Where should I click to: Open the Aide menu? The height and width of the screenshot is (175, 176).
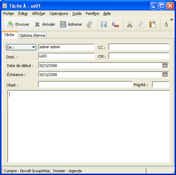pos(107,14)
